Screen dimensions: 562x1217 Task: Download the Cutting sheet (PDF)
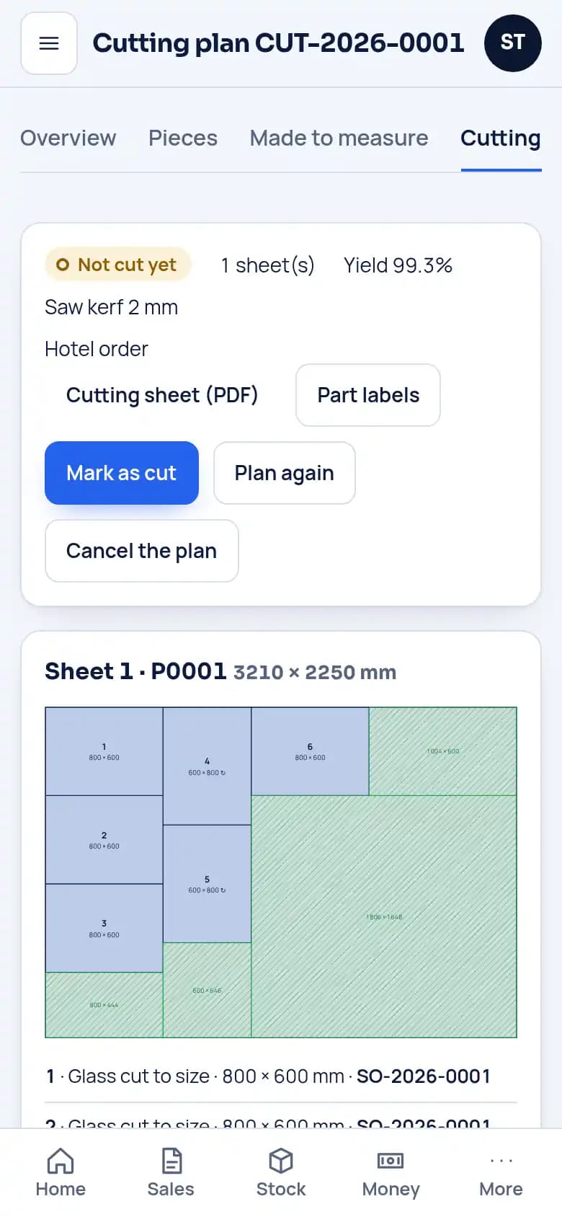(162, 395)
